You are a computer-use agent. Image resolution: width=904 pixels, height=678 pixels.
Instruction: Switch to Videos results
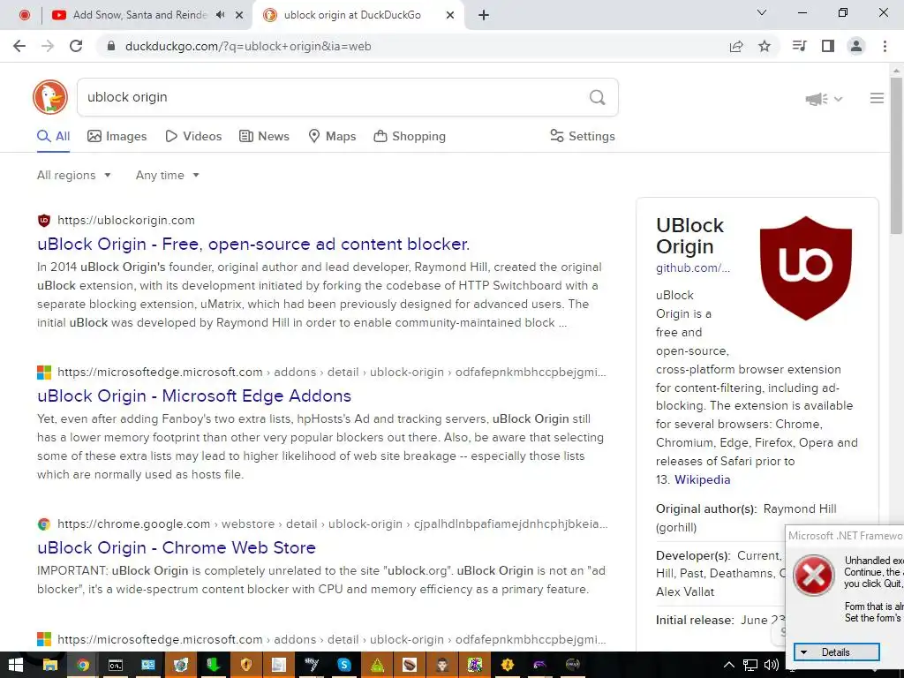click(193, 137)
